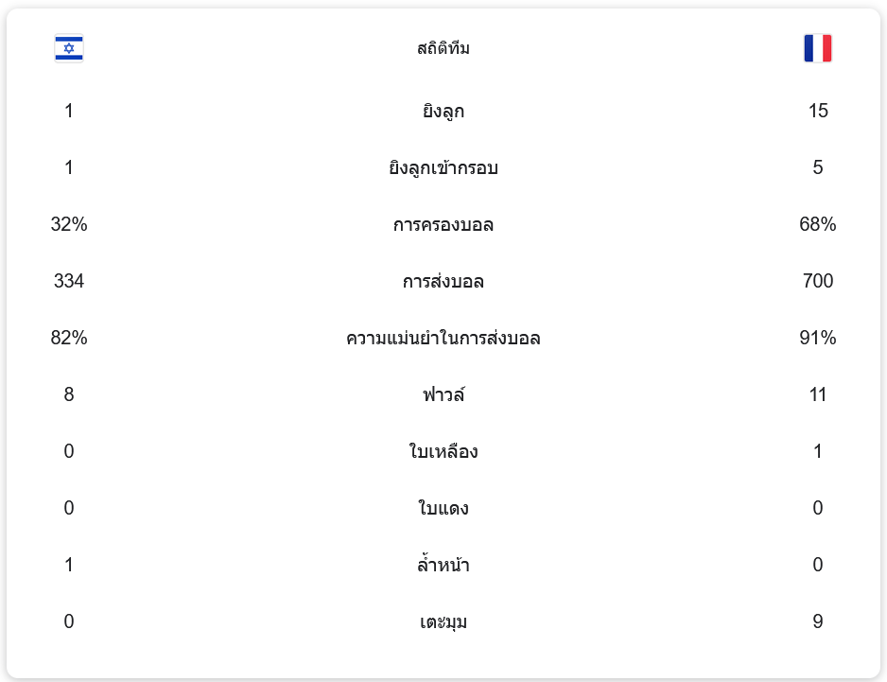Click the สถิติทีม header title

[x=443, y=48]
